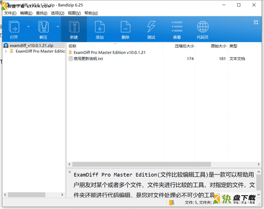Maximize the Bandizip window
The image size is (264, 209).
pyautogui.click(x=239, y=5)
